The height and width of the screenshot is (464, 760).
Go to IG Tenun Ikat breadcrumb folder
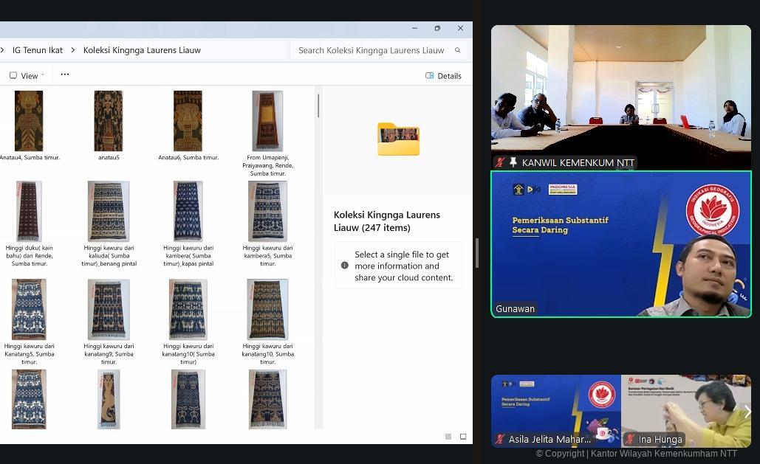tap(37, 50)
